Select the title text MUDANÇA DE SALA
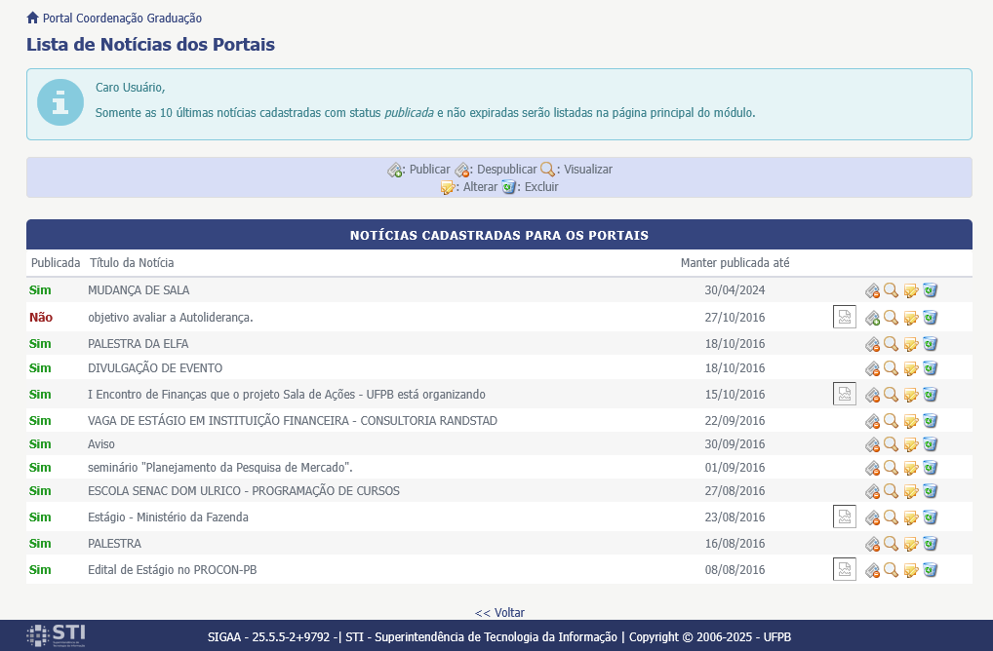 [139, 290]
